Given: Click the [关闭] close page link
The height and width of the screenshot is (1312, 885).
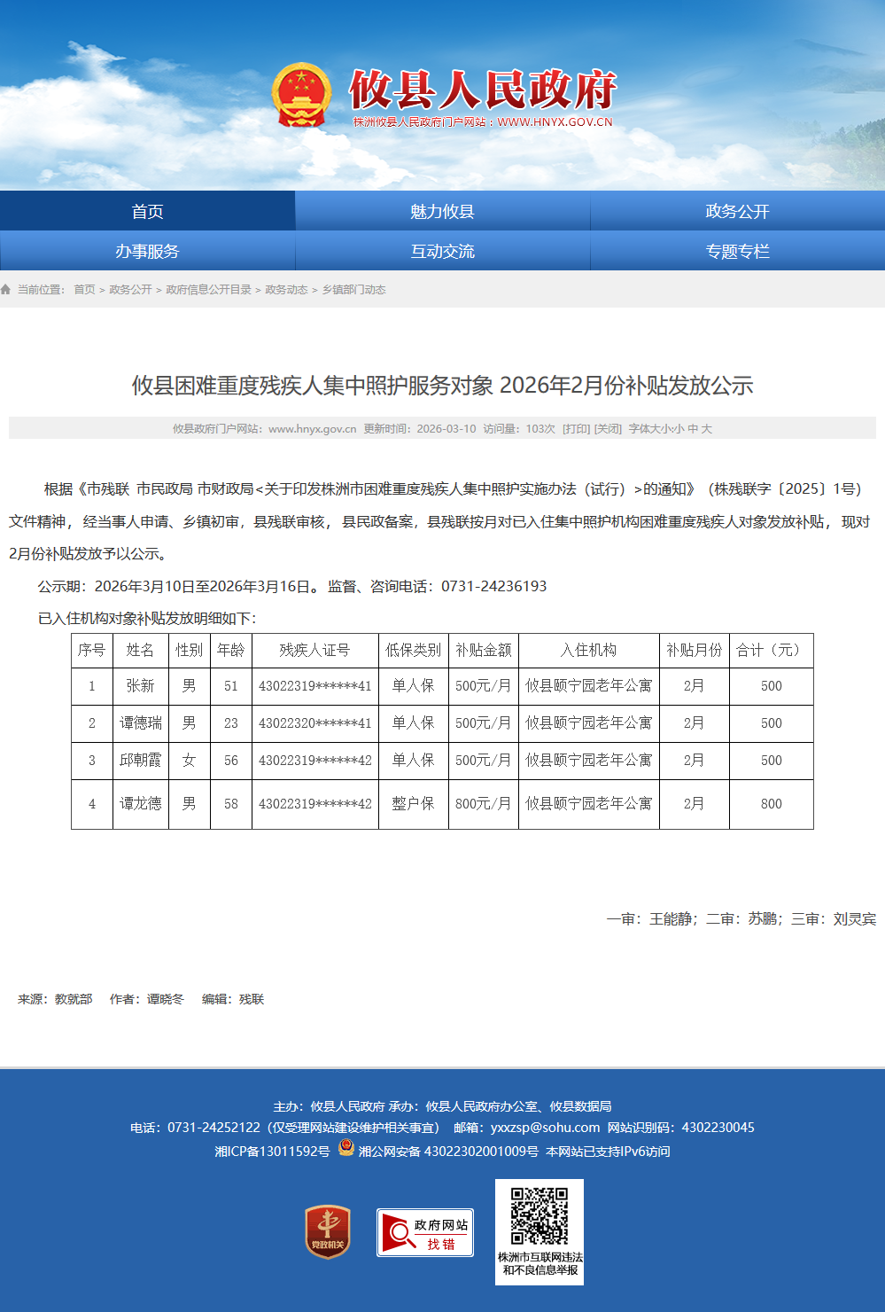Looking at the screenshot, I should (x=608, y=429).
